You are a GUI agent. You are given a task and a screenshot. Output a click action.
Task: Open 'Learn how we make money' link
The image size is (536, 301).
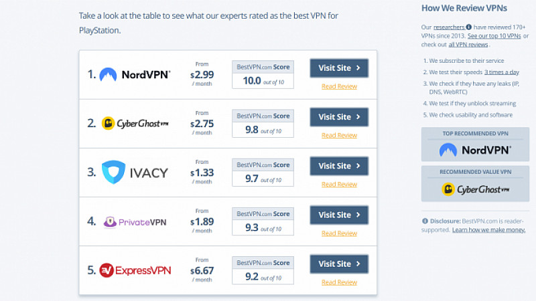(x=488, y=229)
